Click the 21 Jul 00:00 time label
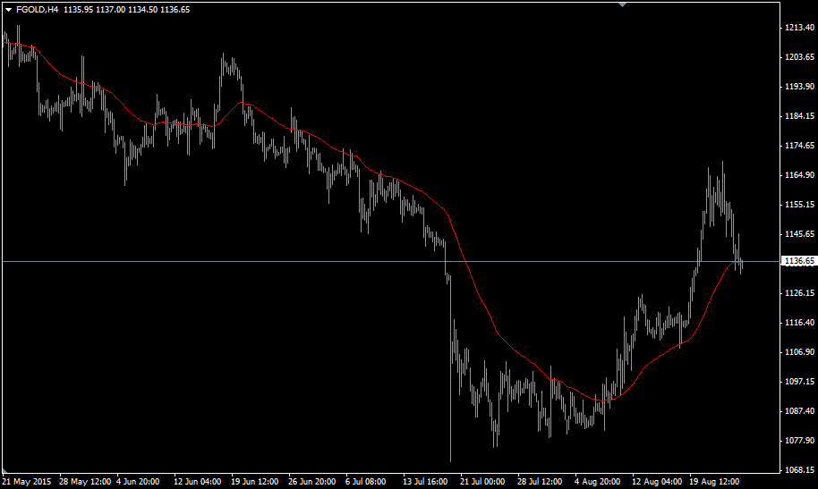This screenshot has height=489, width=818. coord(482,482)
